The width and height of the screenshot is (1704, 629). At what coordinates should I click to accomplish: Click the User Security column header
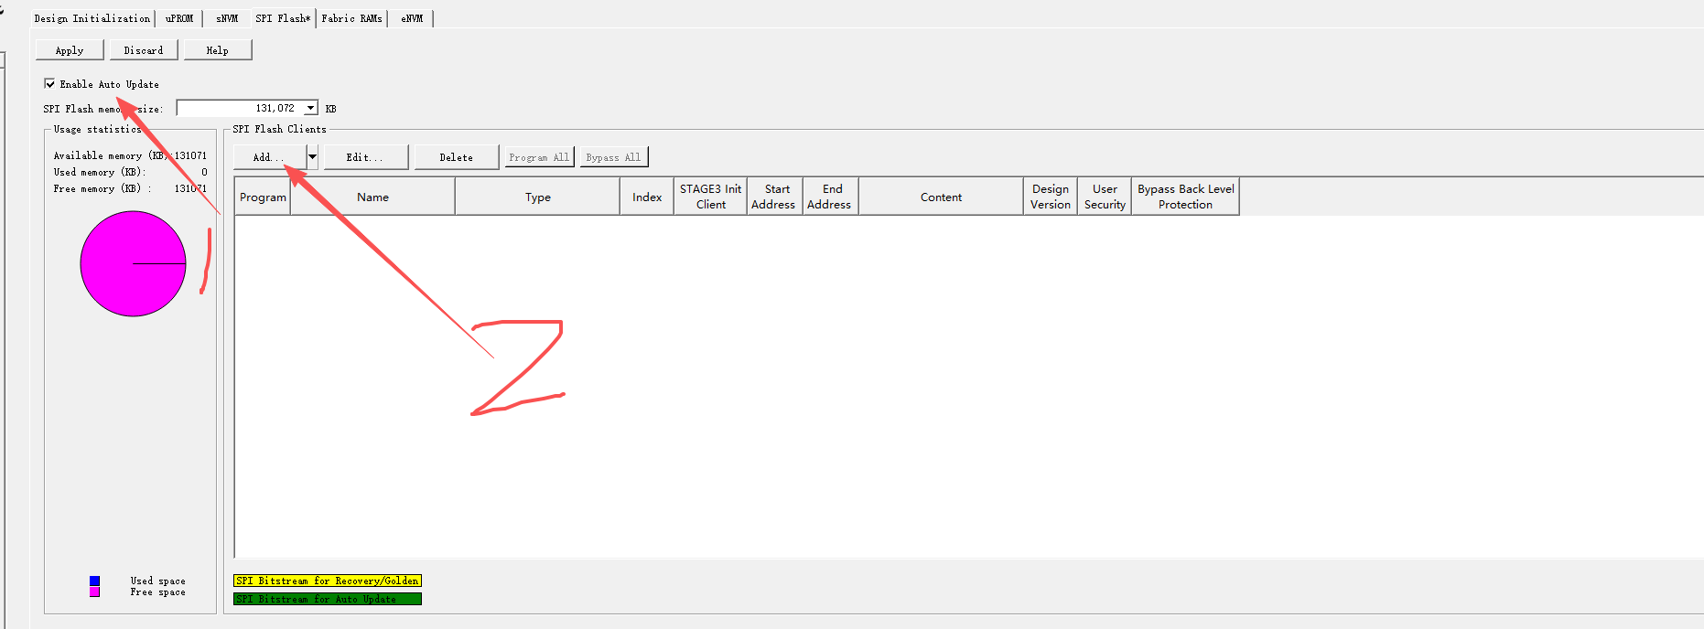(x=1105, y=197)
